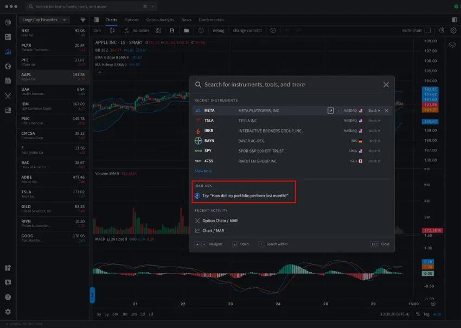461x328 pixels.
Task: Select the 6m time range
Action: pyautogui.click(x=115, y=314)
